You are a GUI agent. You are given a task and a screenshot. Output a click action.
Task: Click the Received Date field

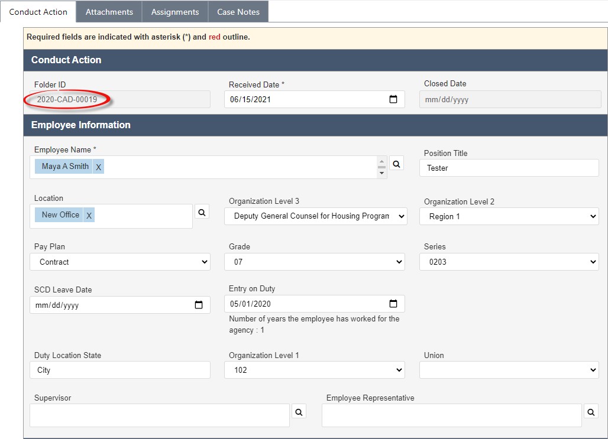[x=315, y=99]
